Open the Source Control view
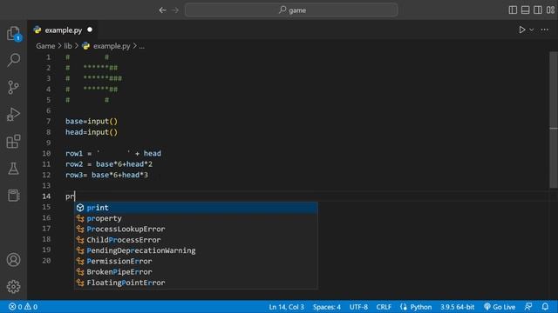Screen dimensions: 558x313 click(14, 87)
